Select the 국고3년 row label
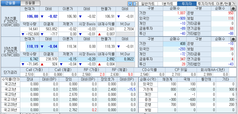This screenshot has width=238, height=114. click(10, 90)
